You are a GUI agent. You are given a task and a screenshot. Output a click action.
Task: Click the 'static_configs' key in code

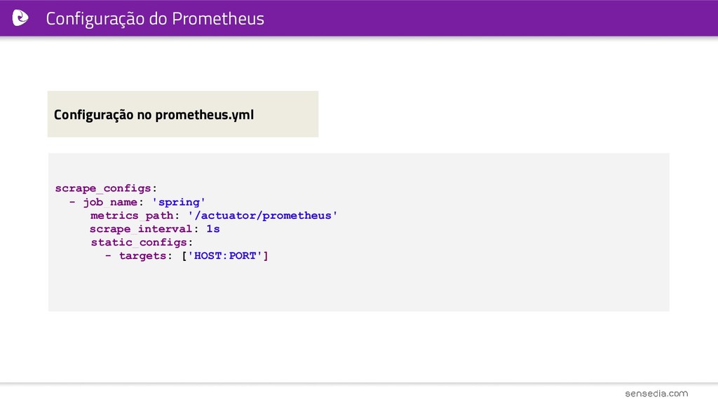[139, 242]
